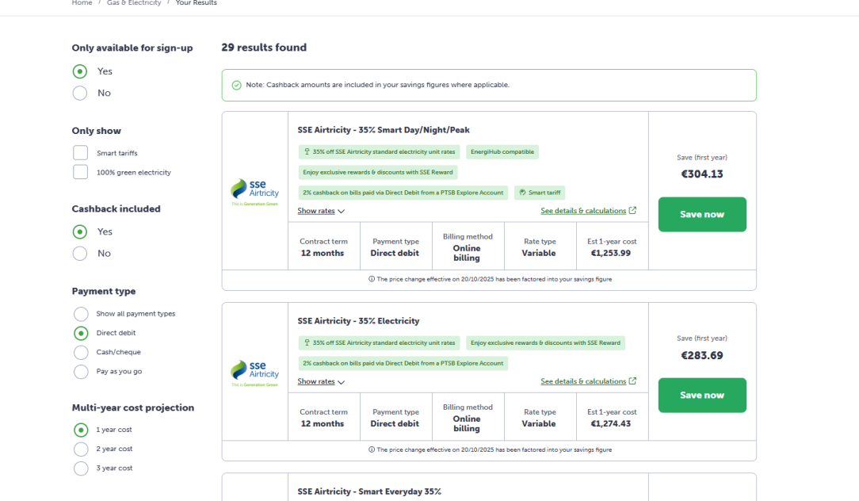Click Save now for €283.69 saving
Viewport: 859px width, 501px height.
point(702,396)
